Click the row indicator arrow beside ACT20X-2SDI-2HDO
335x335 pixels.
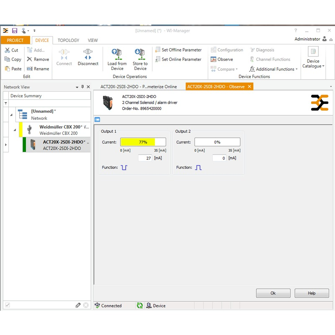coord(6,144)
